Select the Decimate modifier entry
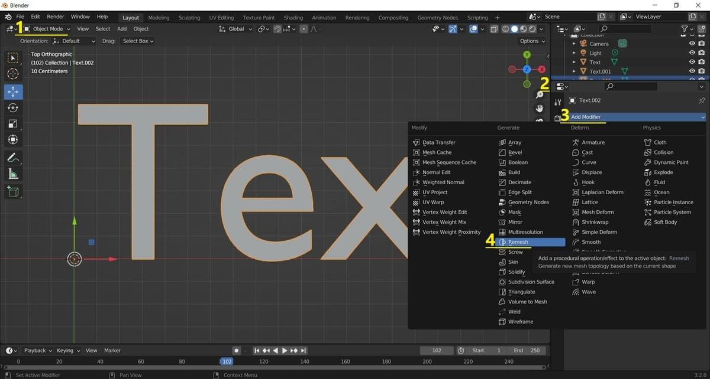The height and width of the screenshot is (379, 710). click(519, 182)
